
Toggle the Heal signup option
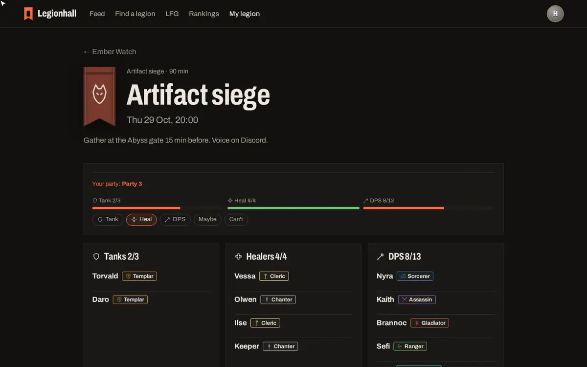click(x=141, y=219)
